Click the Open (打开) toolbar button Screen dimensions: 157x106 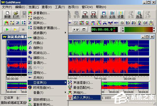(x=16, y=15)
